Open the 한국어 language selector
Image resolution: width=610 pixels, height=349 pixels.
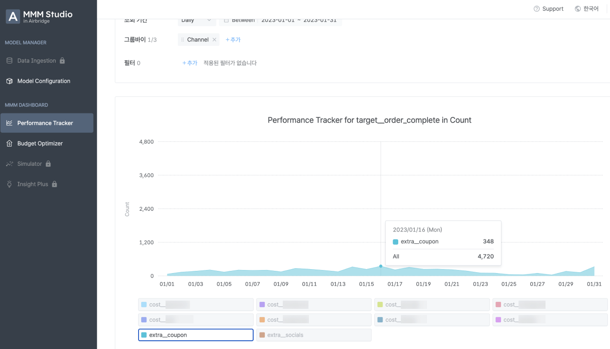pos(586,9)
